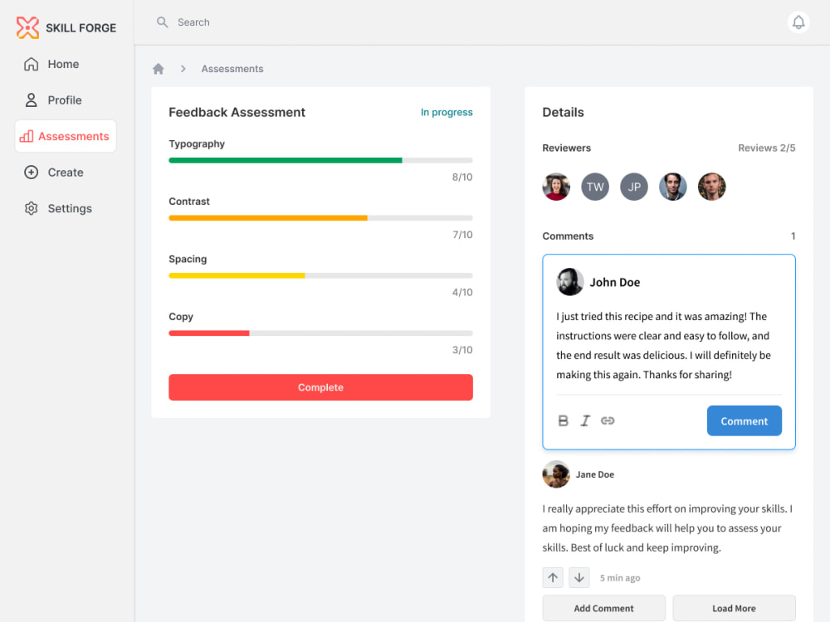Open the TW reviewer avatar
Viewport: 830px width, 622px height.
[x=595, y=187]
